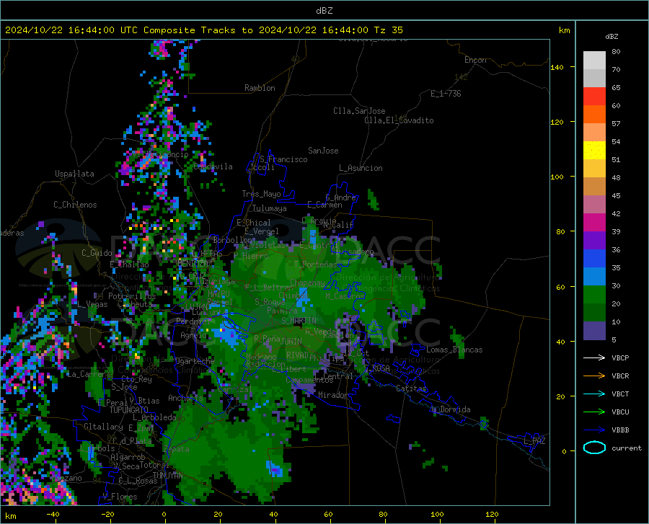Click the 'RIVAD' place label
This screenshot has height=524, width=649.
pos(297,355)
